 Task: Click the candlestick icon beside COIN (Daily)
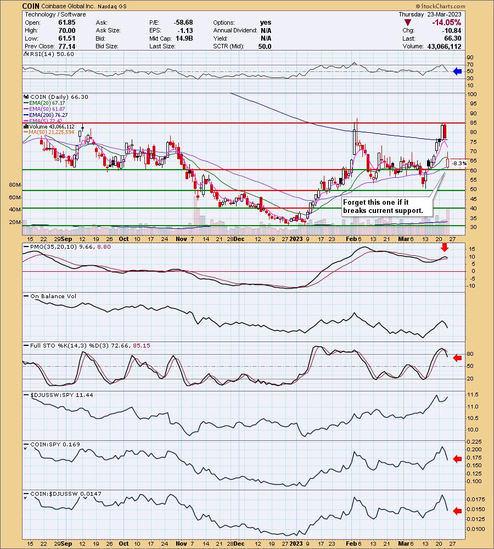(x=26, y=97)
